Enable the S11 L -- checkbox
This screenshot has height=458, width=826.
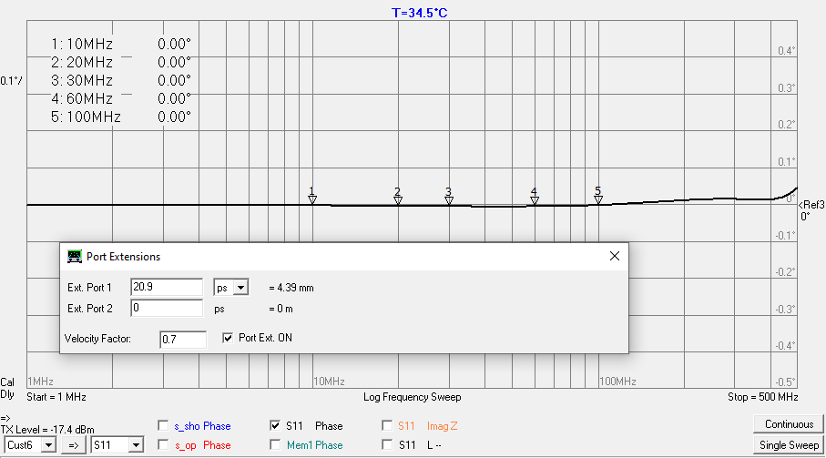point(387,445)
